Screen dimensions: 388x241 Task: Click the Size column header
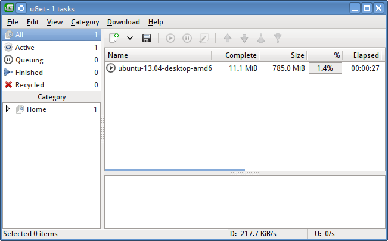coord(283,55)
